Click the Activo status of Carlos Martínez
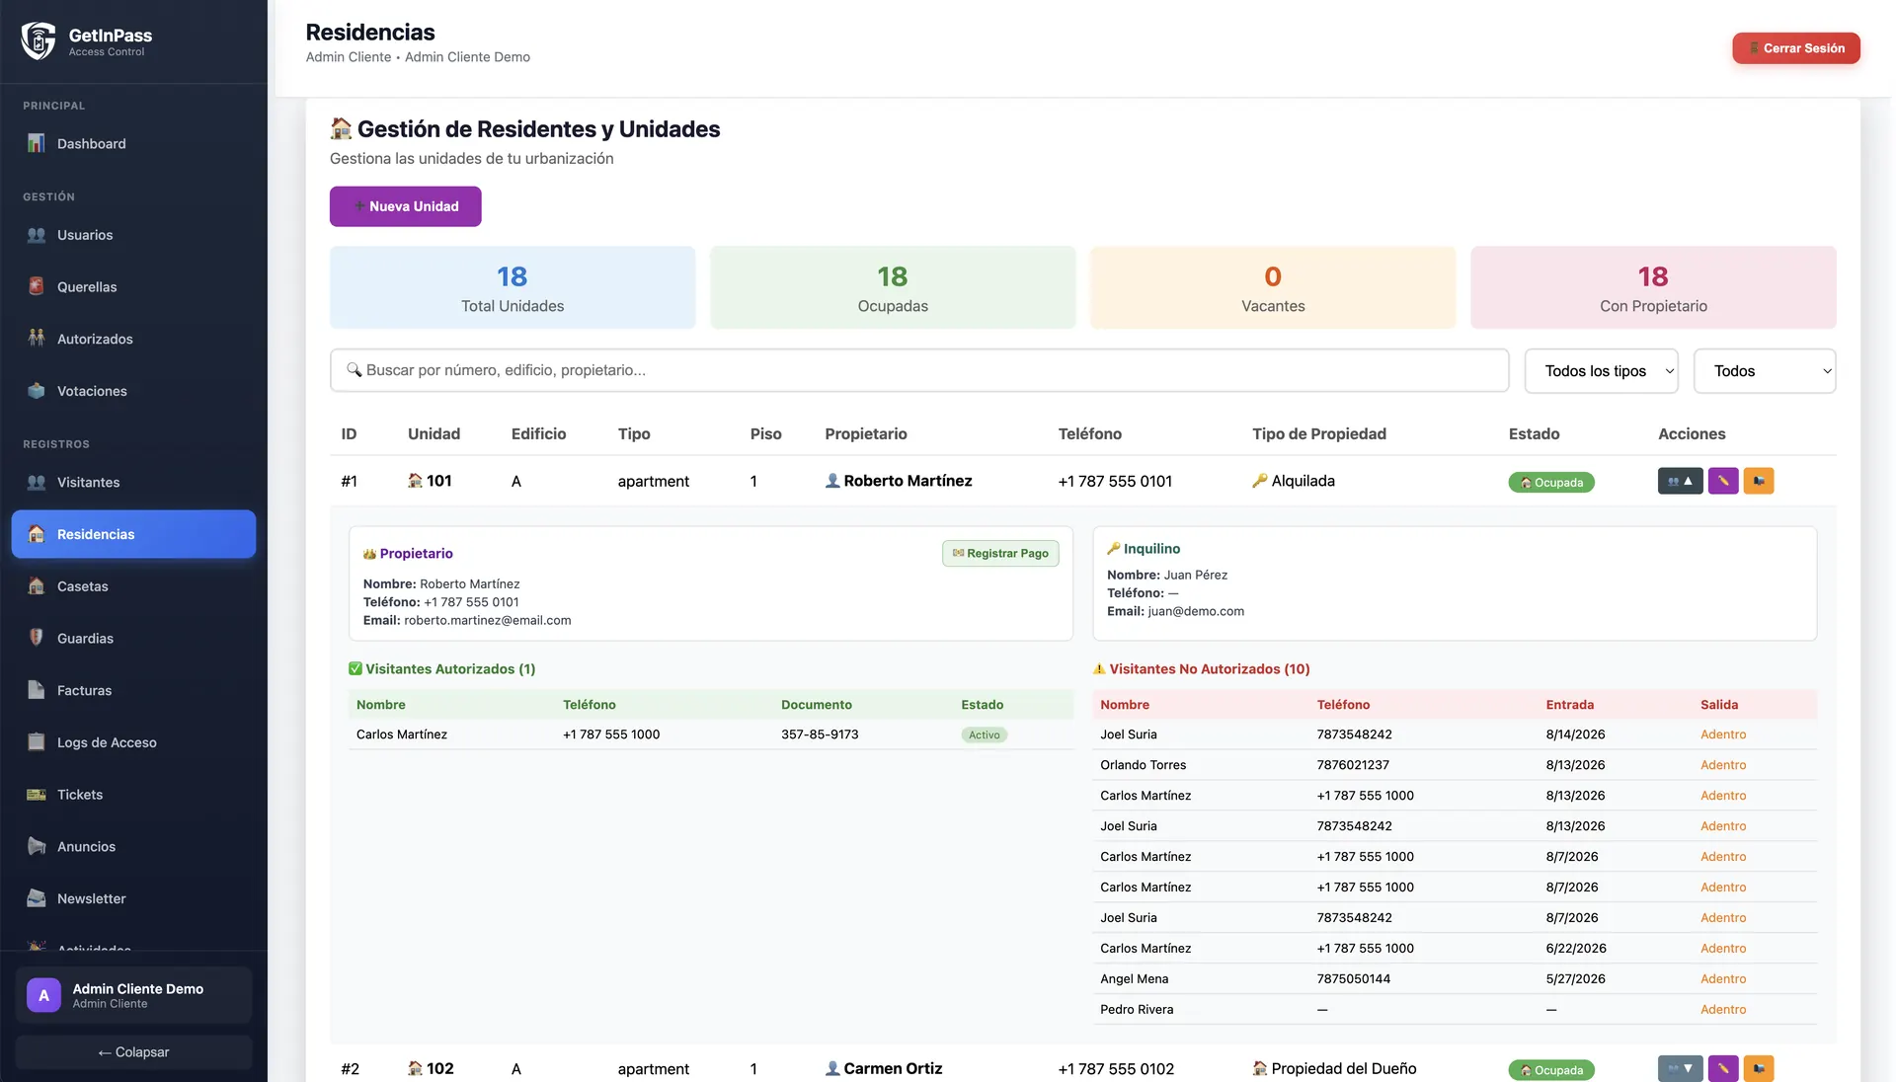This screenshot has height=1082, width=1896. point(984,734)
